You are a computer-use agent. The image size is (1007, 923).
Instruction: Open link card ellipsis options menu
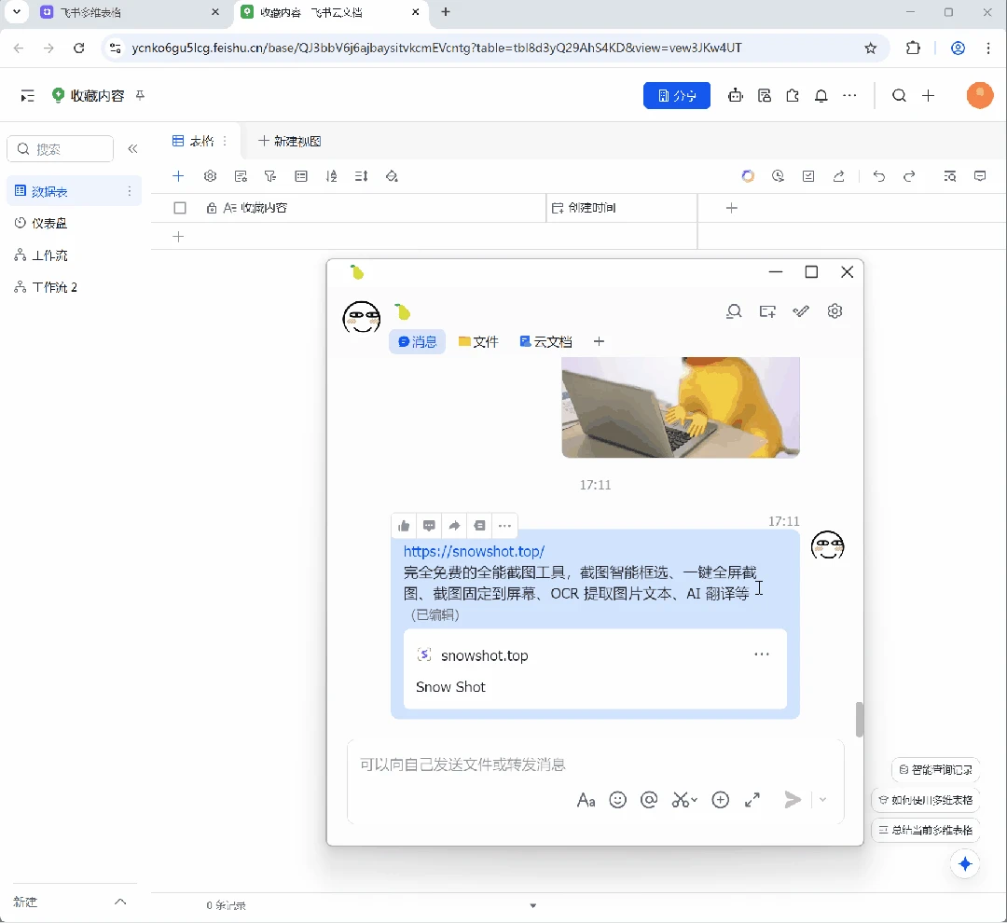762,654
